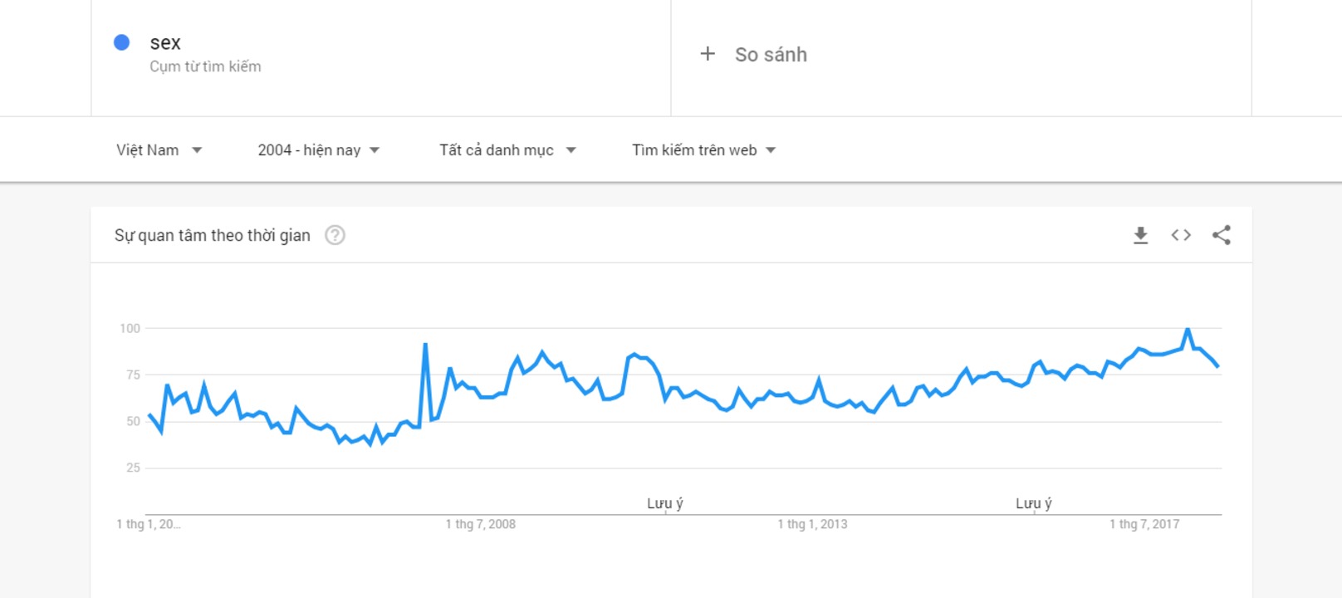Click the 1 thg 7, 2017 axis label

pos(1144,524)
